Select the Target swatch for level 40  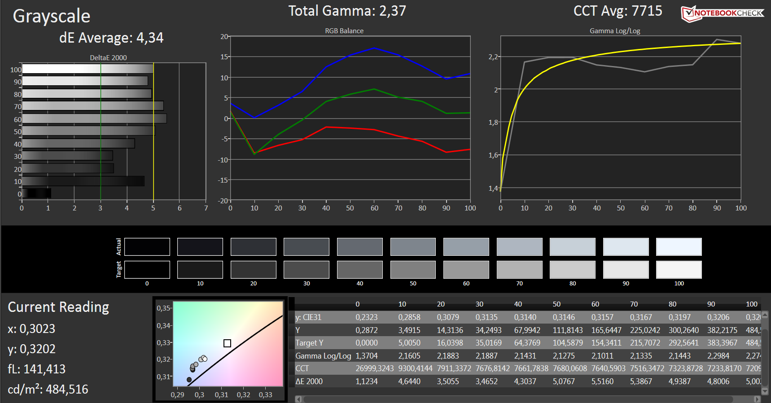360,270
